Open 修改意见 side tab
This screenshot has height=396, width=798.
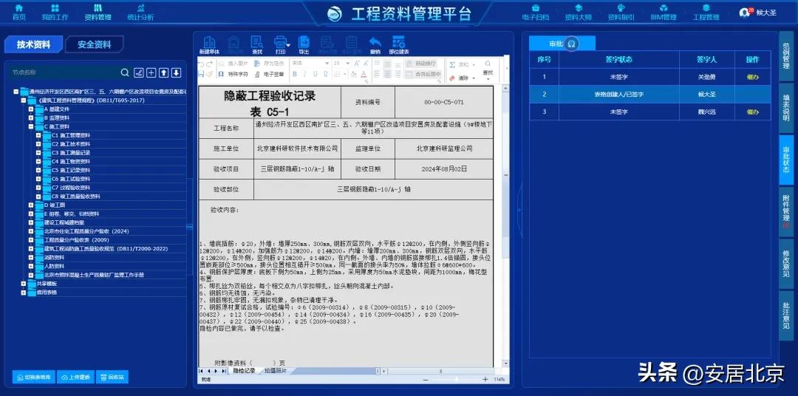pyautogui.click(x=785, y=263)
